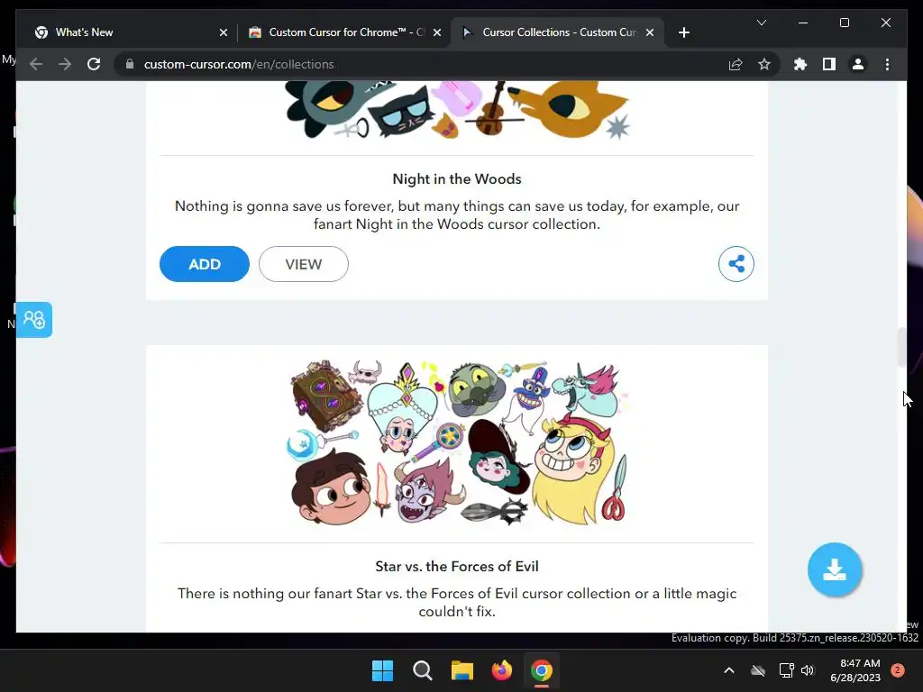Open Chrome three-dot menu

coord(887,64)
